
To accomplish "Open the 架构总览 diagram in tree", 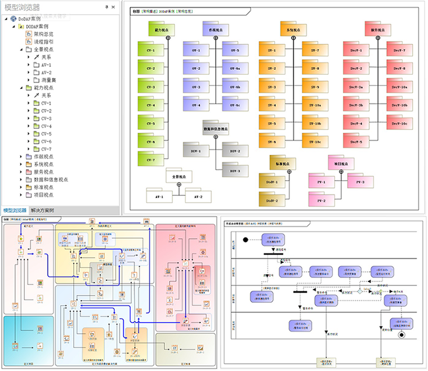I will 43,34.
